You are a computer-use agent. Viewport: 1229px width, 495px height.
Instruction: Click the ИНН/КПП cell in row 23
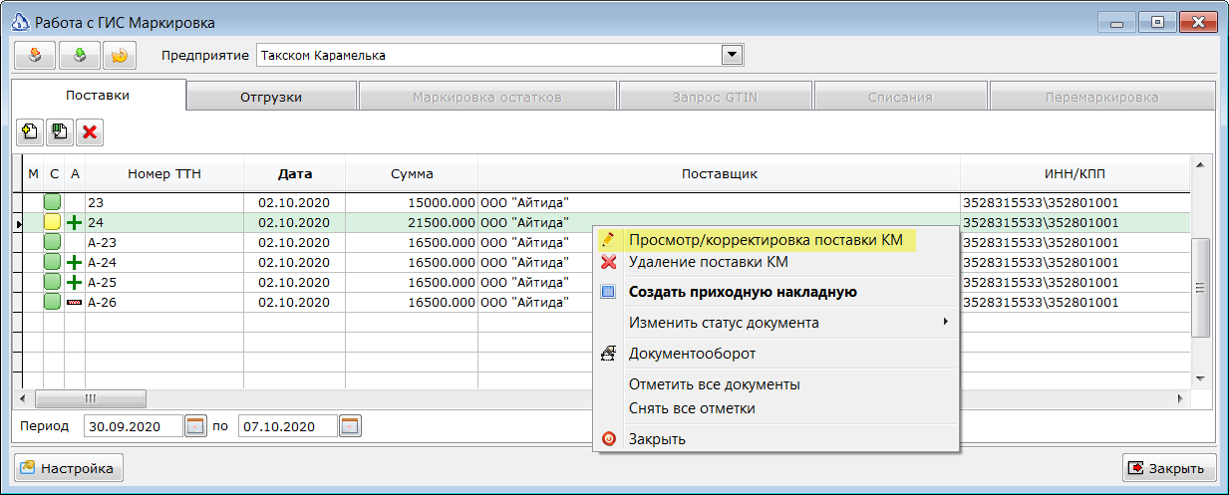[x=1075, y=202]
